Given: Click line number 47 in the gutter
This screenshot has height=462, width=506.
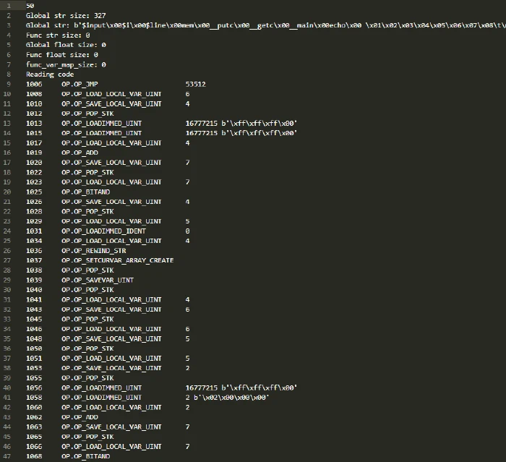Looking at the screenshot, I should point(7,456).
